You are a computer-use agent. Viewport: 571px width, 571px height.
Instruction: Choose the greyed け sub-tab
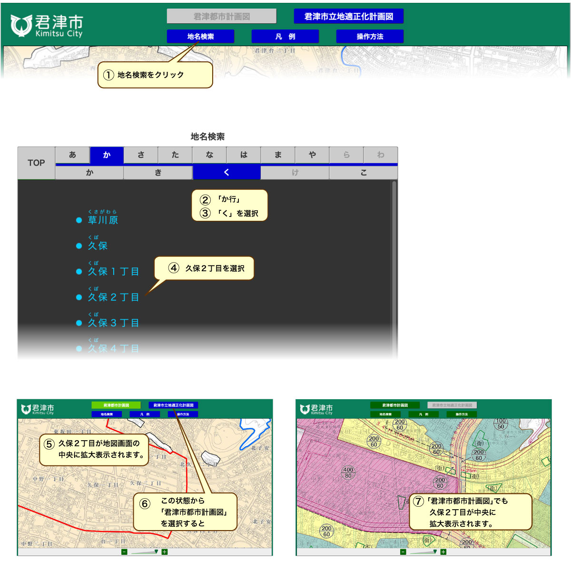tap(295, 173)
